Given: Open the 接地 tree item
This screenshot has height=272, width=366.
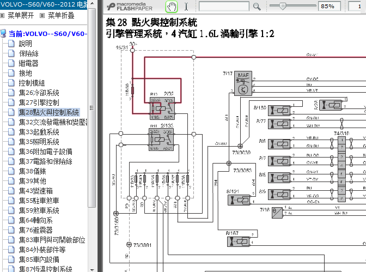Looking at the screenshot, I should pyautogui.click(x=25, y=73).
